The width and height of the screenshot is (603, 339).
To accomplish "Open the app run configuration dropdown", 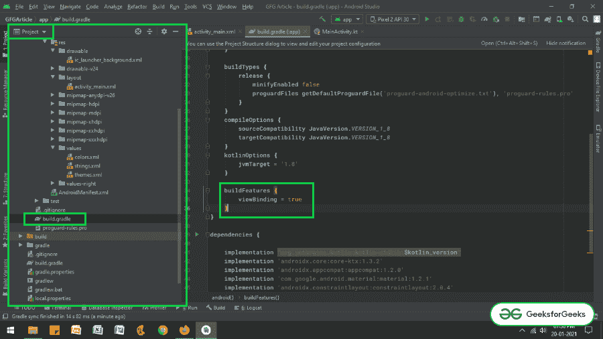I will (347, 19).
